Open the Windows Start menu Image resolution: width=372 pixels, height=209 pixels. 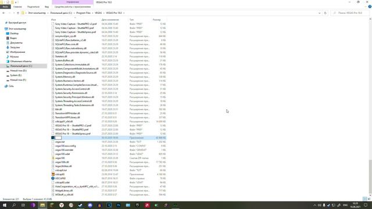click(5, 205)
